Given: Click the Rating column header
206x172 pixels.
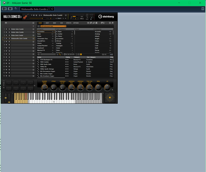Looking at the screenshot, I should pos(69,57).
